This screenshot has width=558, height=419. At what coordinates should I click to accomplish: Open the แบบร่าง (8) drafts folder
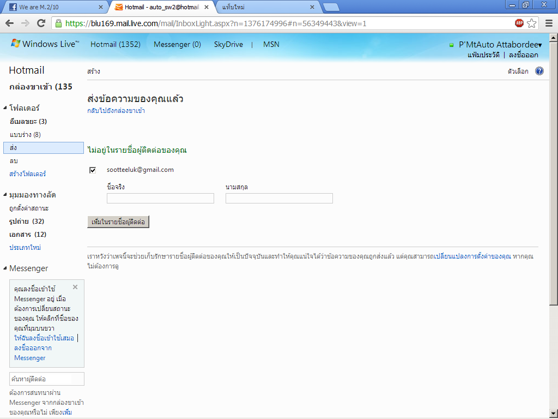click(x=25, y=135)
